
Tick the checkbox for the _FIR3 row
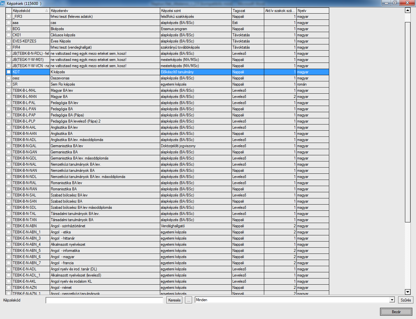(9, 17)
